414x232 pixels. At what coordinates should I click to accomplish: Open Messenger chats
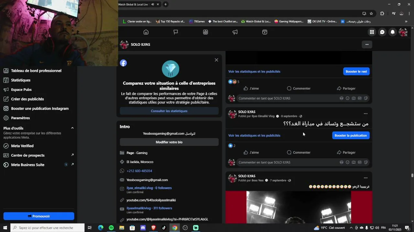point(382,32)
